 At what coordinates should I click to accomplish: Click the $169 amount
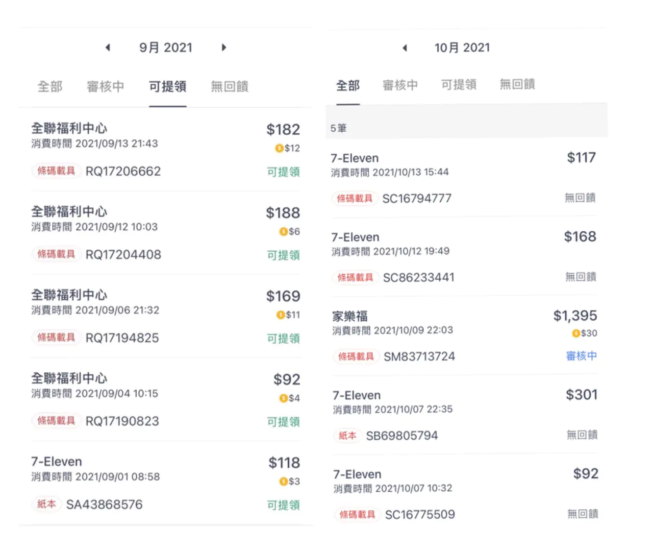(283, 296)
